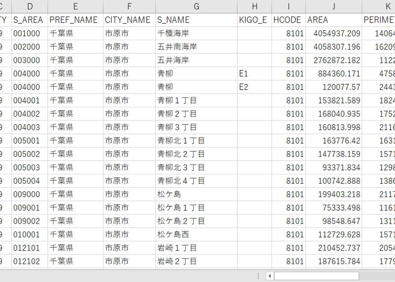Click the 五井南海岸 cell
Screen dimensions: 395x282
tap(197, 47)
